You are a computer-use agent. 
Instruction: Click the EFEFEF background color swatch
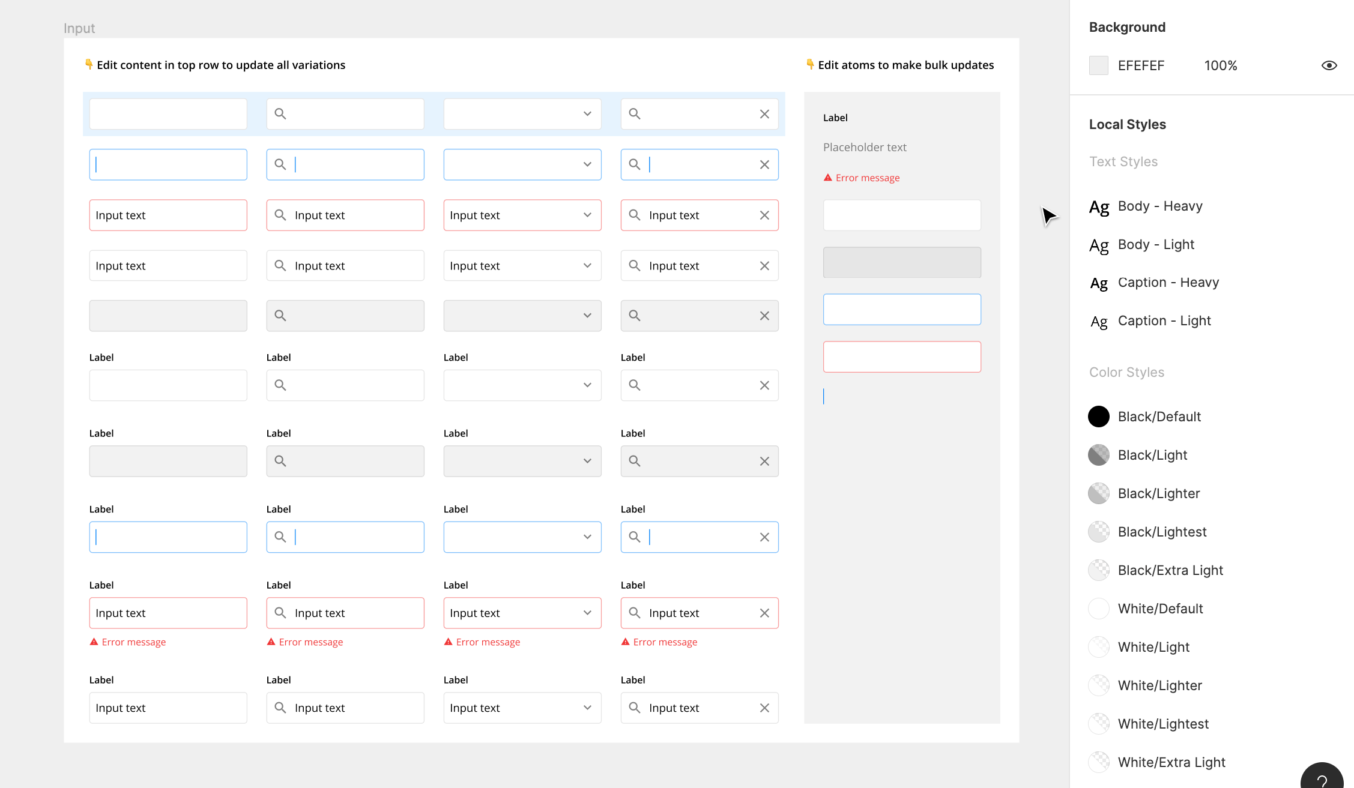click(1098, 65)
